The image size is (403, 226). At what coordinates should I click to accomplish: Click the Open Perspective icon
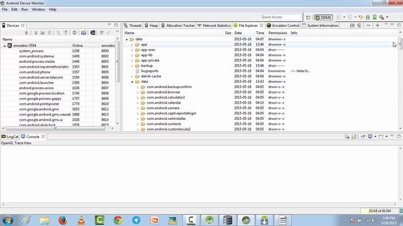308,18
